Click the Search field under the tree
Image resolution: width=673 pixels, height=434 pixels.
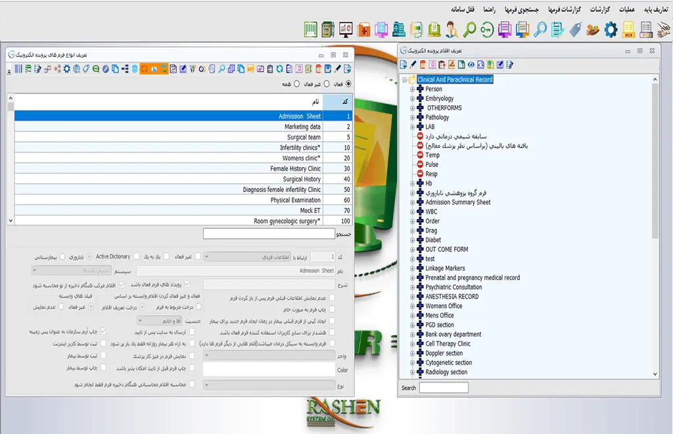pos(444,388)
